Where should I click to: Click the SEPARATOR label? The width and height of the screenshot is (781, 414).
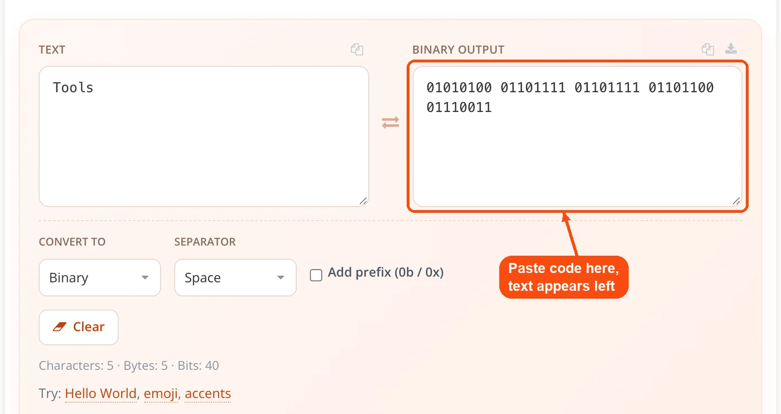pos(205,242)
